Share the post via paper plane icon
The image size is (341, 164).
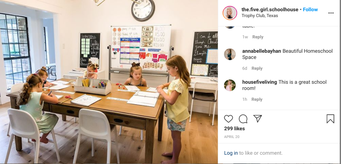257,119
